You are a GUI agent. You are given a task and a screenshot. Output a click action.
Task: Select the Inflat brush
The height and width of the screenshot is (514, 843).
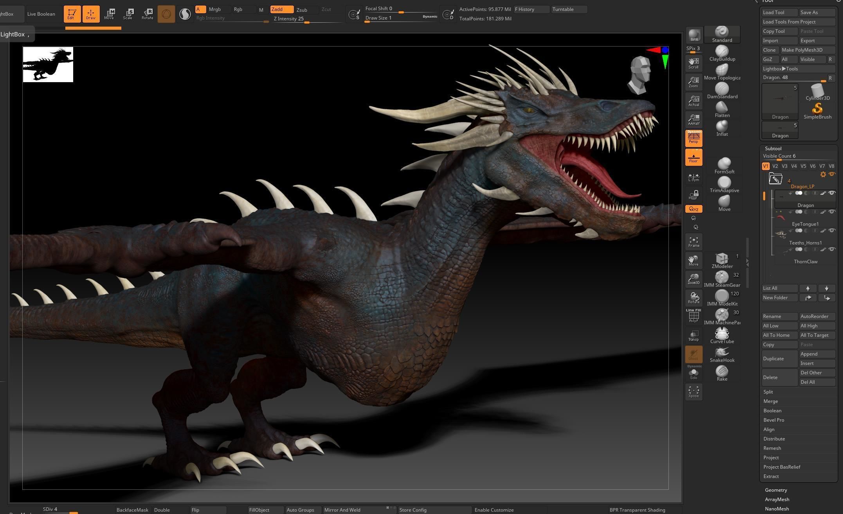(x=722, y=128)
